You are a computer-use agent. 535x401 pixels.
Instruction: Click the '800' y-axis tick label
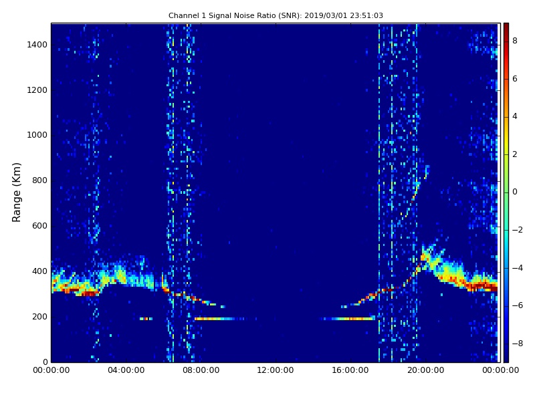[39, 180]
